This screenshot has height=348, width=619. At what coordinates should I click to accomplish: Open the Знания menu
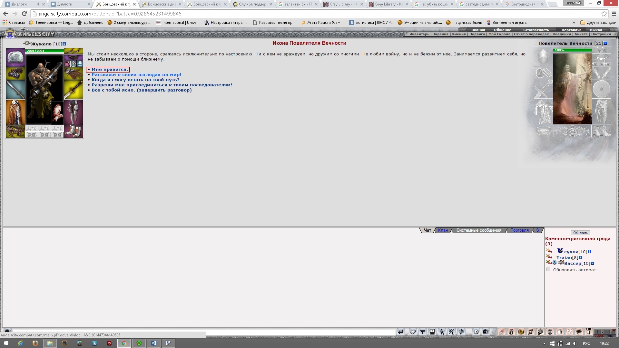(x=478, y=30)
